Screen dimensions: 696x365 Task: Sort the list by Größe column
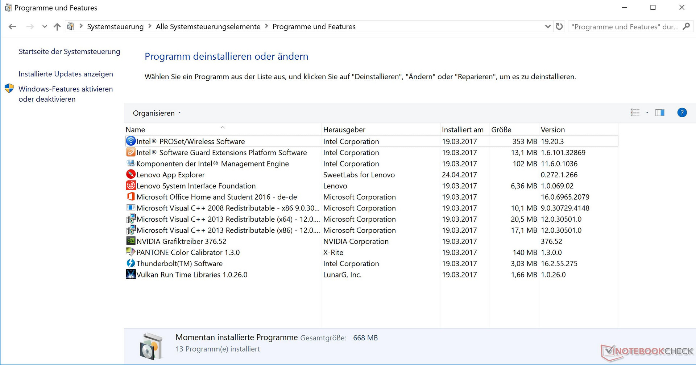pos(501,130)
